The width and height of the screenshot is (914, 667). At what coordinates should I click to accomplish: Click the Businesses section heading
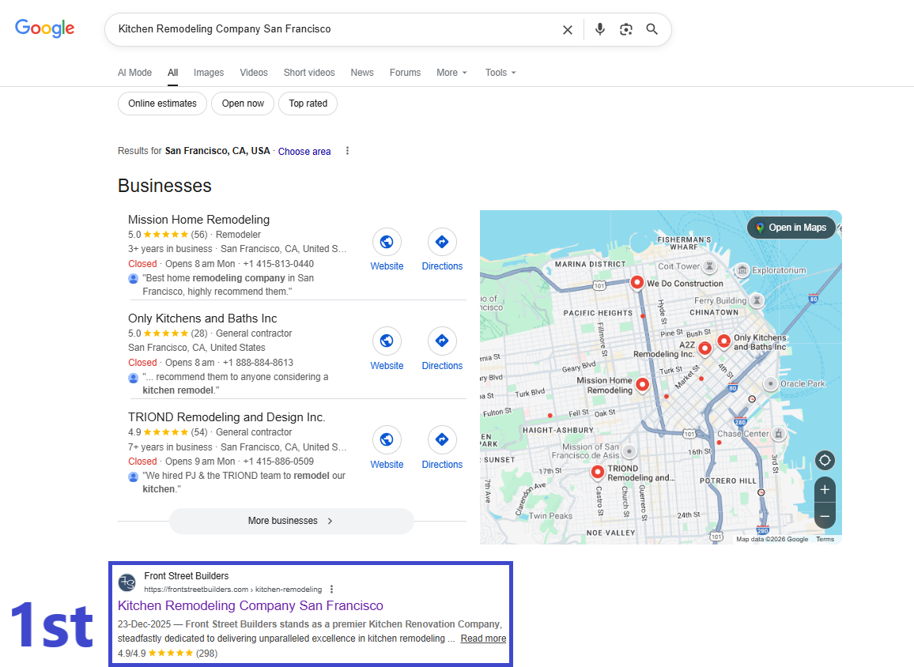[164, 186]
